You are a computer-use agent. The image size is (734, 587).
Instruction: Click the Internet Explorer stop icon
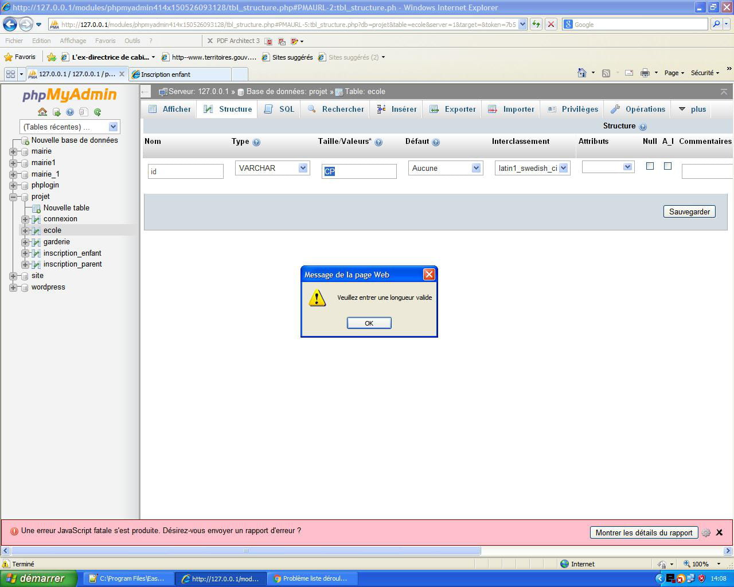pos(550,24)
